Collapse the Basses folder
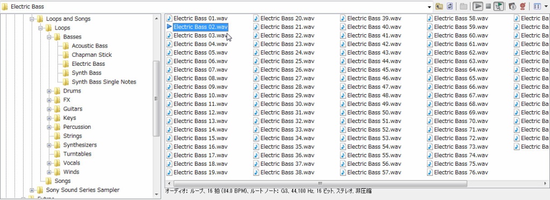The image size is (550, 200). pos(49,37)
